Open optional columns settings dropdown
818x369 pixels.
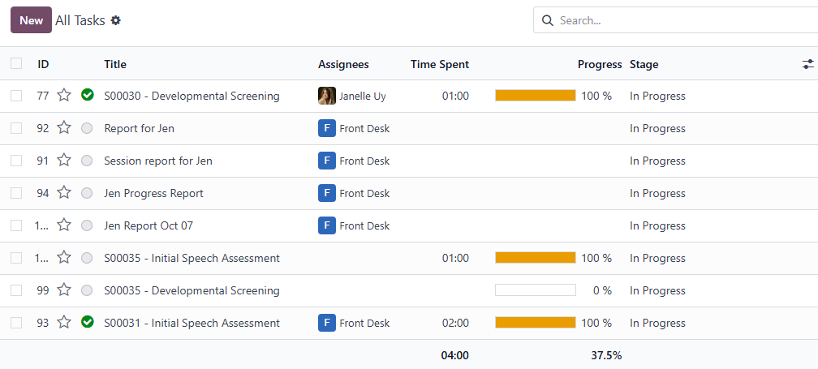point(807,64)
